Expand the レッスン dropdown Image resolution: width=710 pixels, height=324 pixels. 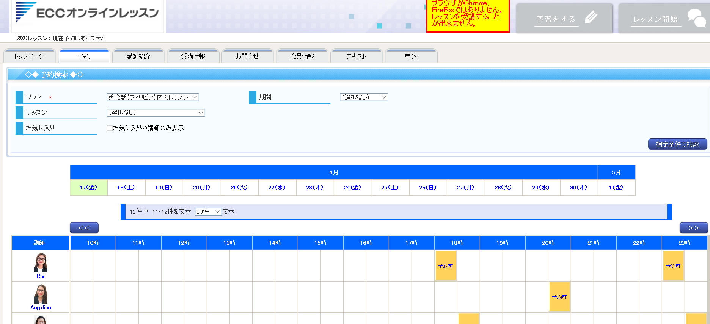click(156, 113)
